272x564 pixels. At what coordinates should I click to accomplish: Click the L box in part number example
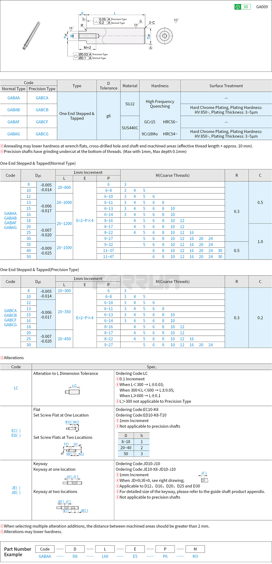tap(105, 549)
